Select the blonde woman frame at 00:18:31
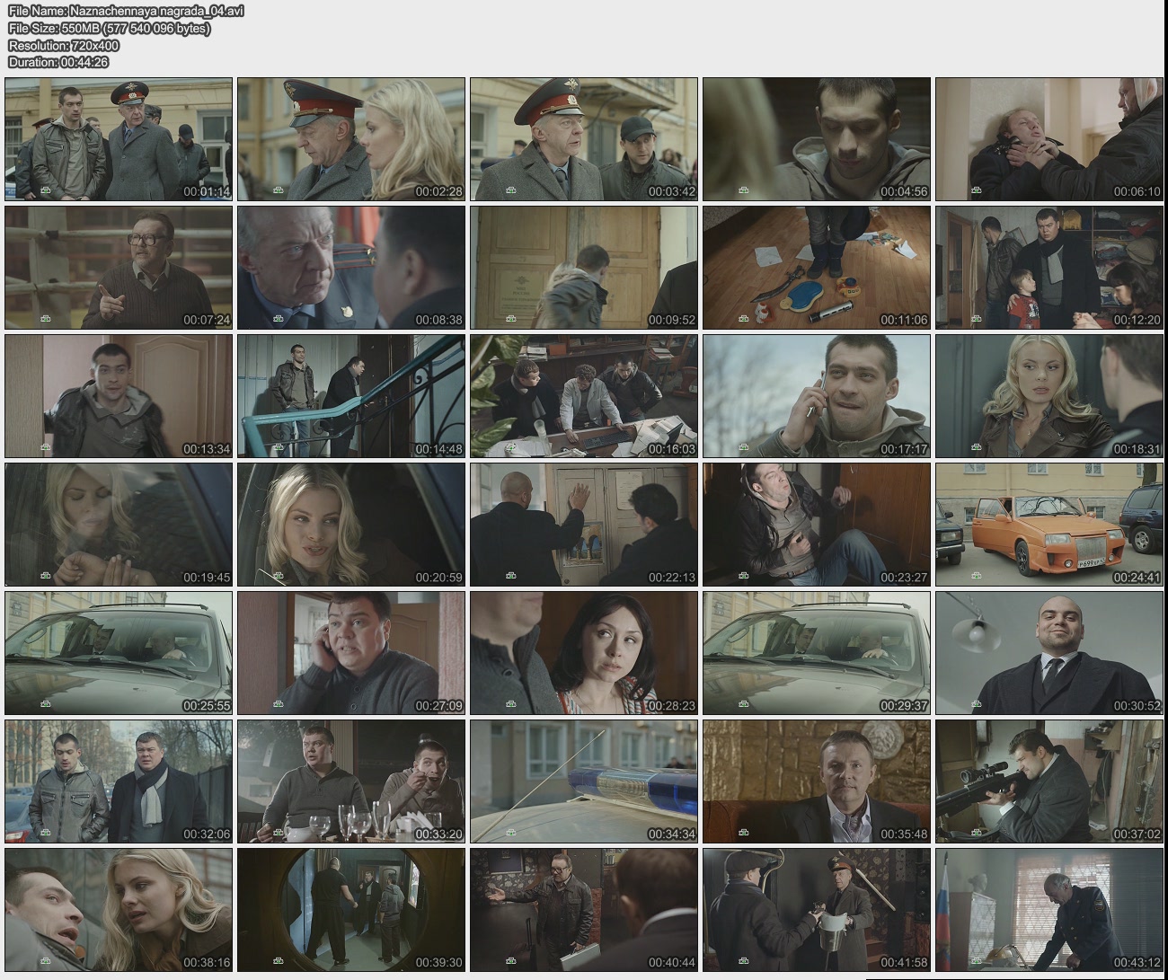1168x980 pixels. (1049, 396)
